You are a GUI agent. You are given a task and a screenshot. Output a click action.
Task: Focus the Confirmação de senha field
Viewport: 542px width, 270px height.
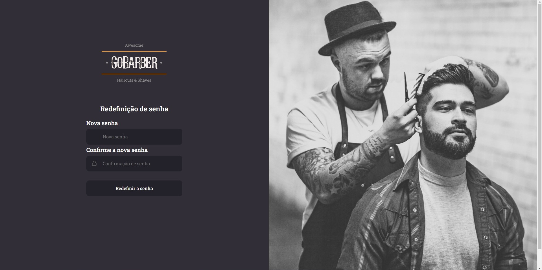(134, 164)
